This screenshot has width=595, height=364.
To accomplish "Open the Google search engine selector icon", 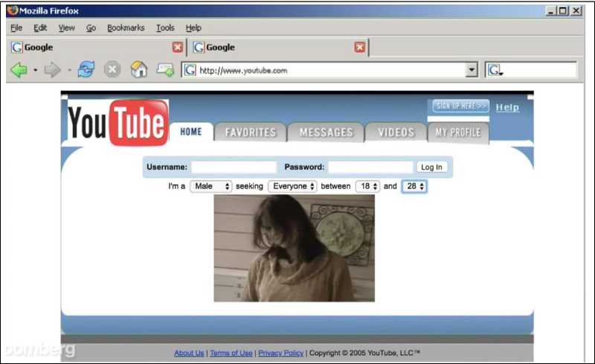I will tap(495, 70).
